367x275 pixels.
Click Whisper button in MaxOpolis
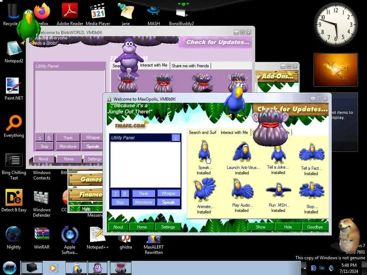pyautogui.click(x=168, y=193)
